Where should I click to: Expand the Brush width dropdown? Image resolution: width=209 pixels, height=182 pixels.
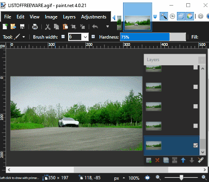pos(85,37)
